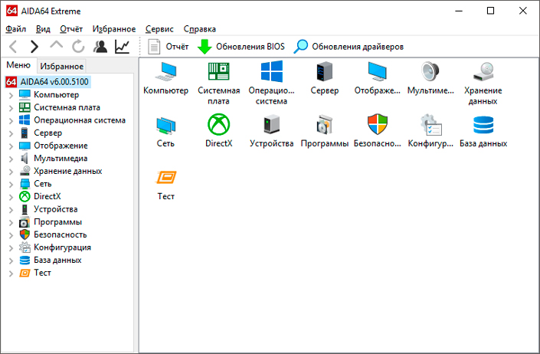The height and width of the screenshot is (354, 540).
Task: Expand the Системная плата tree node
Action: 11,108
